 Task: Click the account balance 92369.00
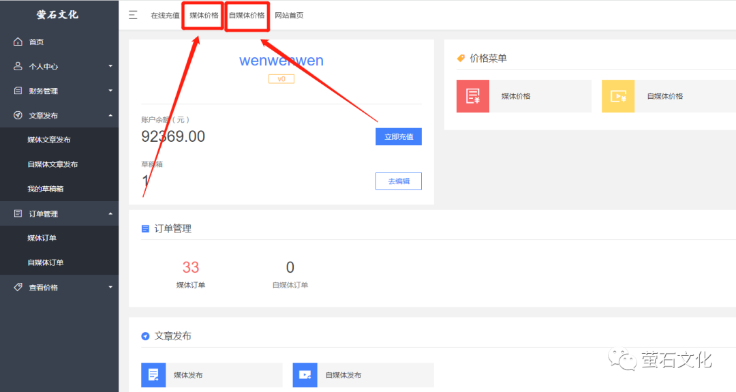pyautogui.click(x=173, y=136)
